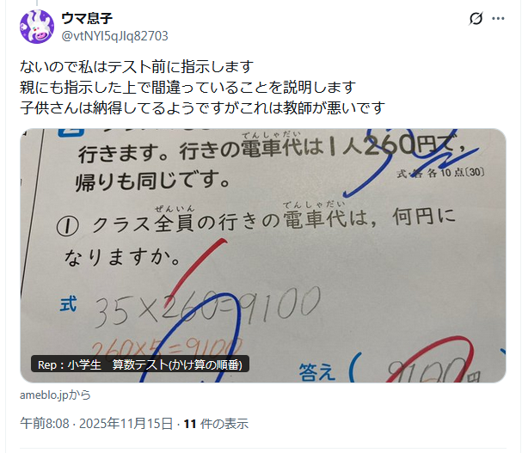Open the ウマ息子 display name profile link
Screen dimensions: 522x453
click(87, 18)
